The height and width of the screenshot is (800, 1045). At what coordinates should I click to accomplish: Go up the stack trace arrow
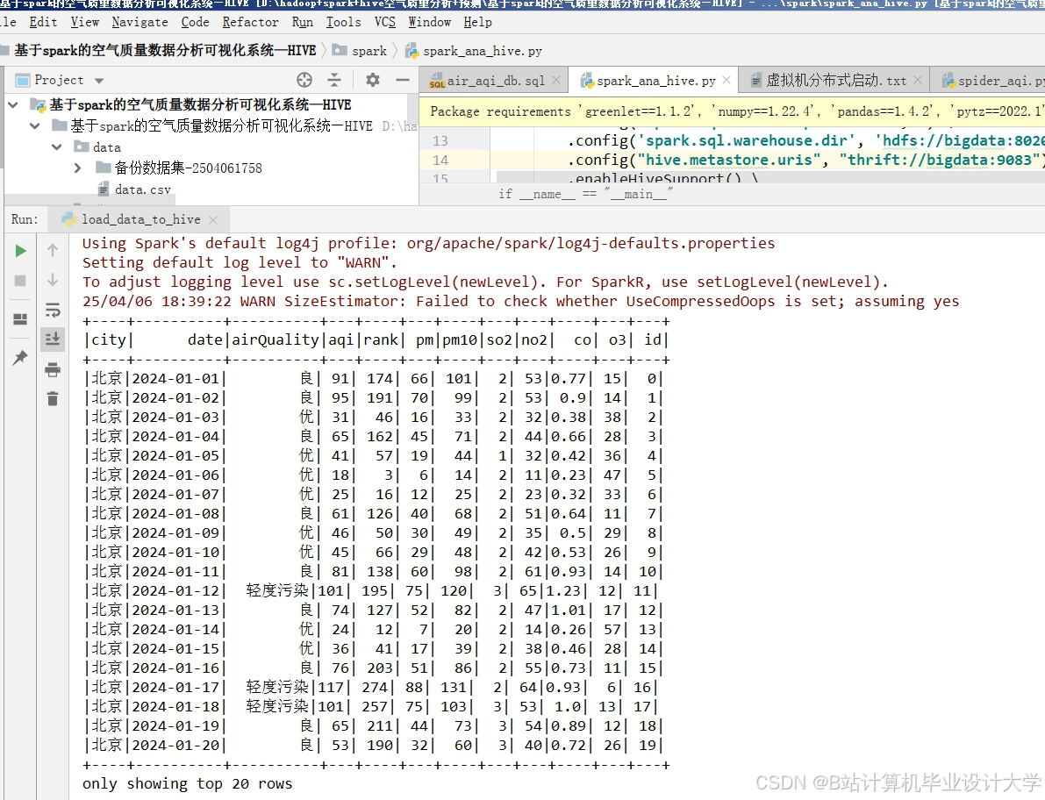[53, 251]
